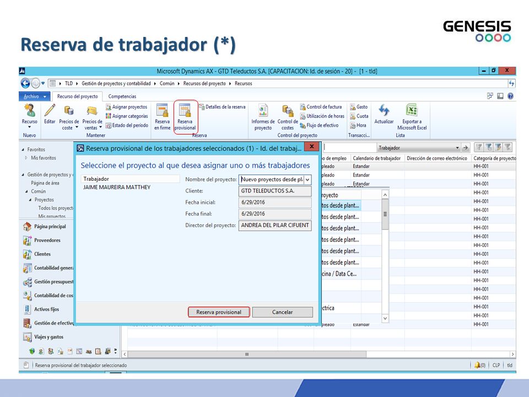Select Asignar categorías in ribbon
529x397 pixels.
point(127,116)
